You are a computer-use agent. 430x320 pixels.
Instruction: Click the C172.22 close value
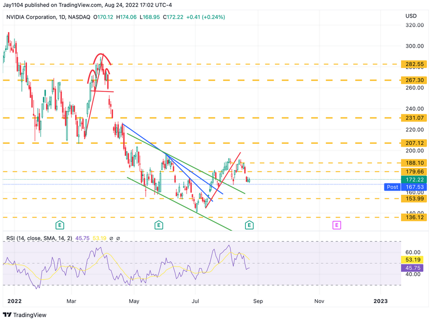click(x=173, y=17)
